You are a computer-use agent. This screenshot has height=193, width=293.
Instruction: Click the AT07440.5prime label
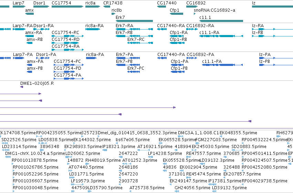click(x=86, y=167)
